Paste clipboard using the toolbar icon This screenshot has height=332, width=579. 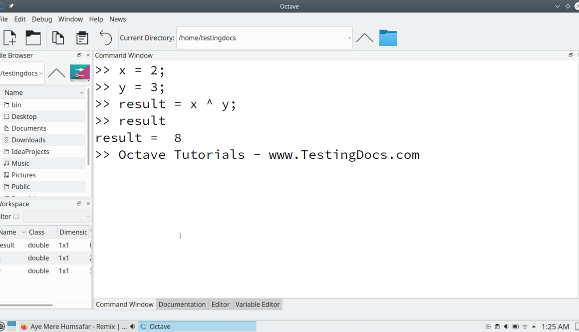point(82,37)
